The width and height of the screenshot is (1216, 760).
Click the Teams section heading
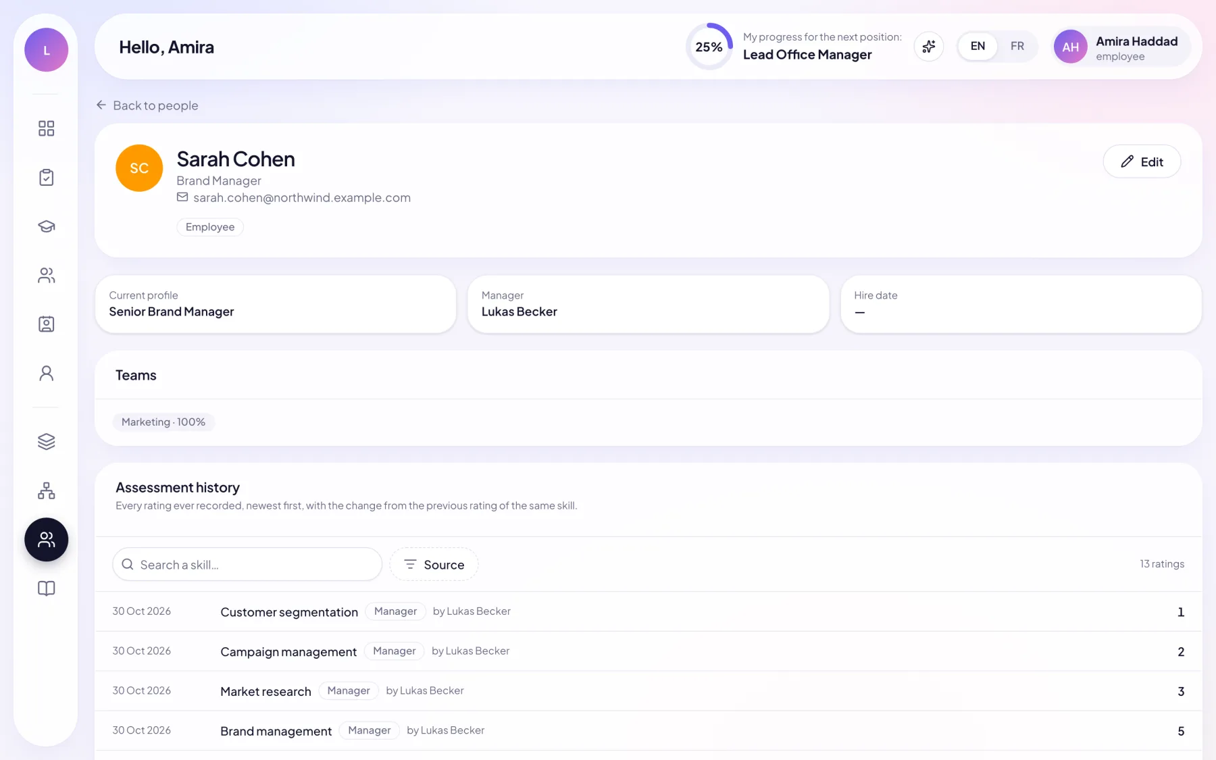(136, 375)
